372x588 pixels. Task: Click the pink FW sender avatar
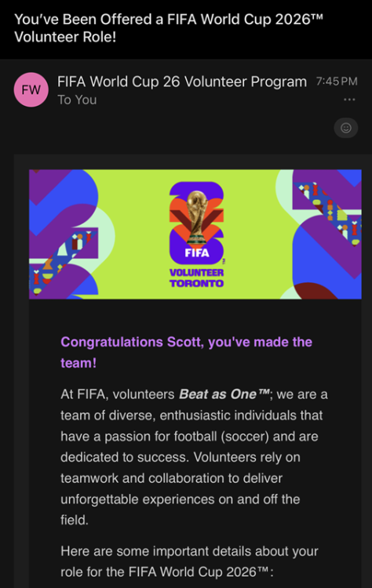pos(31,90)
